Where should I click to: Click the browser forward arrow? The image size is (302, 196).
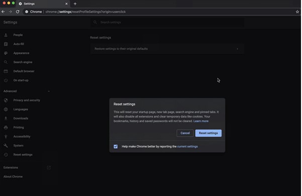tap(10, 12)
